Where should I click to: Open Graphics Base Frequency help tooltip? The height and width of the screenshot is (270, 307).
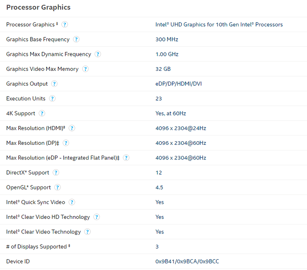coord(76,39)
